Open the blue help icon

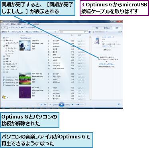point(90,32)
